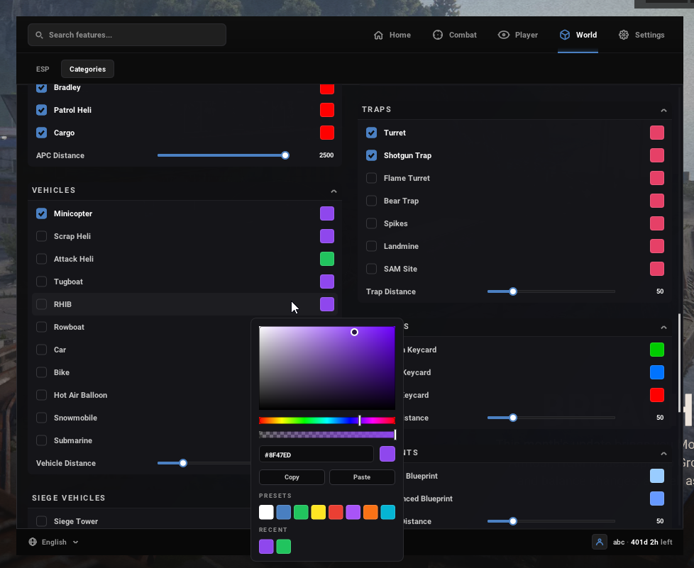Click the Trap Distance slider handle
Viewport: 694px width, 568px height.
coord(513,291)
